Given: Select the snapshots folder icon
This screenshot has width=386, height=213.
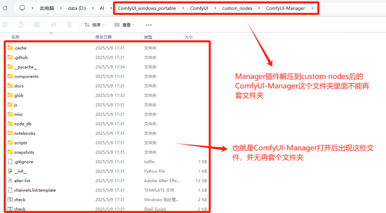Looking at the screenshot, I should (x=10, y=152).
